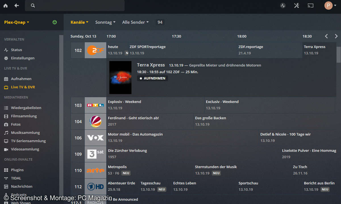
Task: Click the 17:30 time marker
Action: (x=176, y=36)
